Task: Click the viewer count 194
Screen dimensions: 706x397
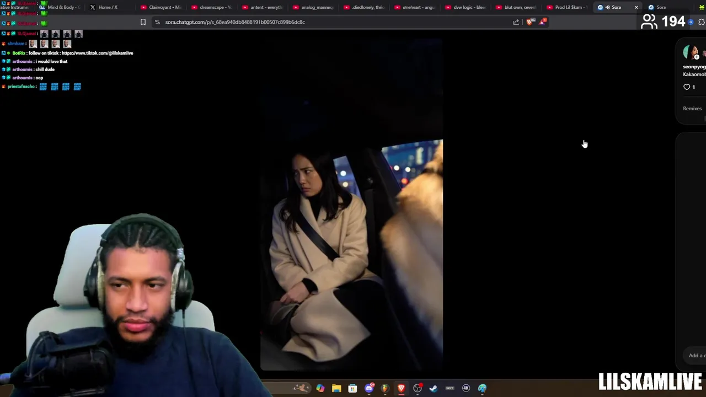Action: [673, 22]
